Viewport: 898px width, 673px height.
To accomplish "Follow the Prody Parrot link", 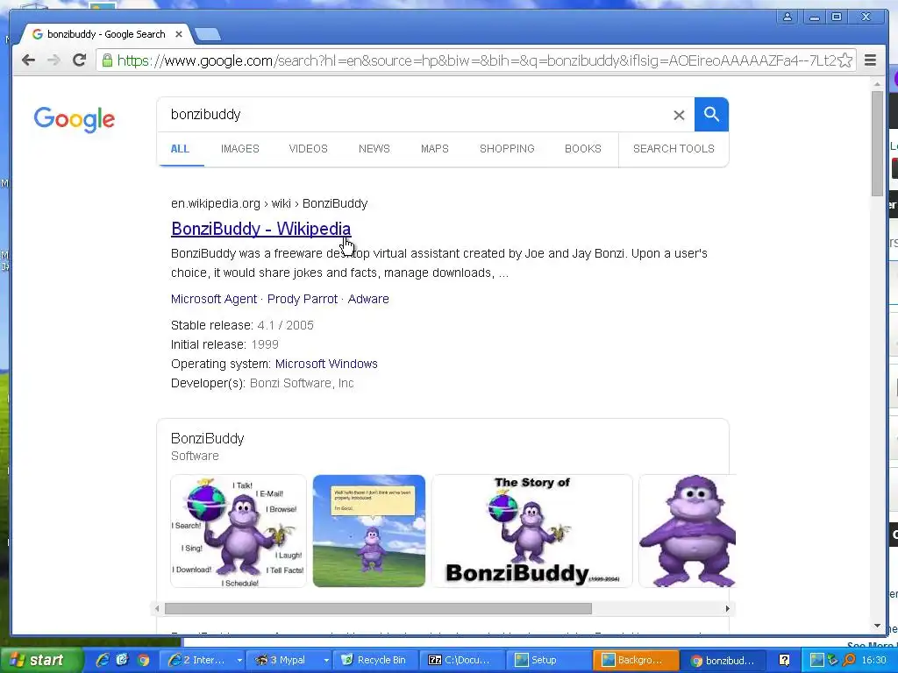I will 303,300.
